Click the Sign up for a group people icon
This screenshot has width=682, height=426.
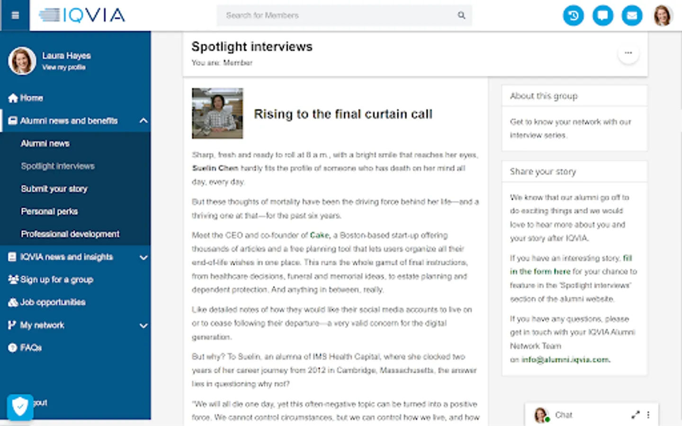(x=13, y=280)
